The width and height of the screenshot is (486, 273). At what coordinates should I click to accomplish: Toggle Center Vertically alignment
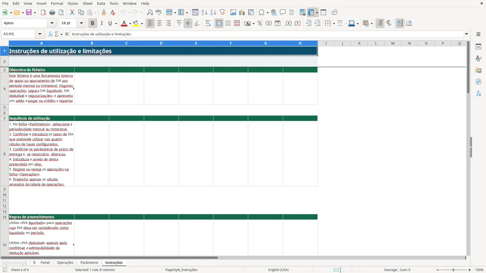pos(188,23)
